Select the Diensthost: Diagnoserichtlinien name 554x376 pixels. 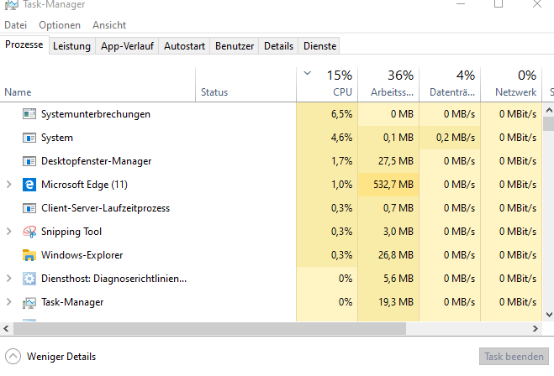(113, 279)
